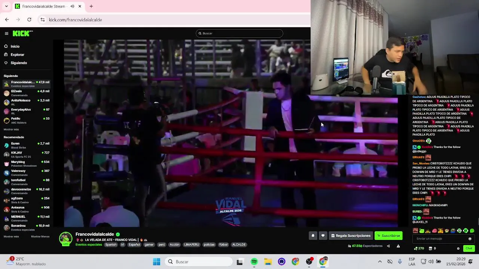Open MERNUEL recommended channel

click(x=26, y=218)
